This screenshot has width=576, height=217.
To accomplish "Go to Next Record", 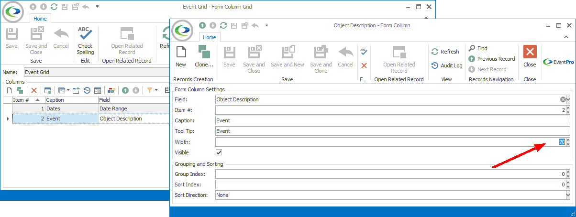I will (x=487, y=69).
